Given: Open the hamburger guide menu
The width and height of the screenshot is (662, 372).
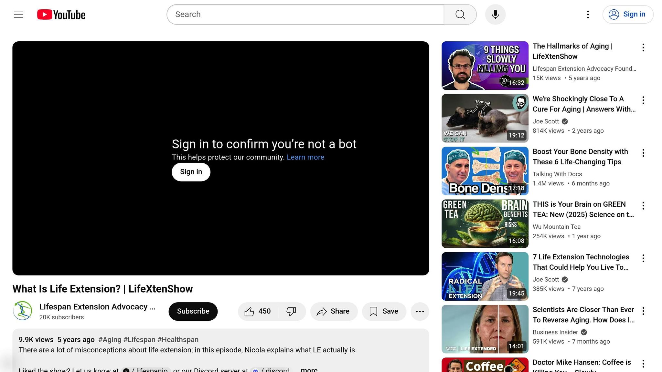Looking at the screenshot, I should (18, 15).
